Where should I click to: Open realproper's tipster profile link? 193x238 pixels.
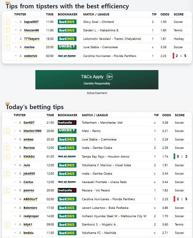[32, 216]
